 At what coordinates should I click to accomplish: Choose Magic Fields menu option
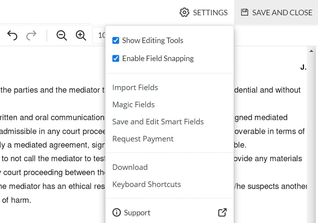pos(133,104)
